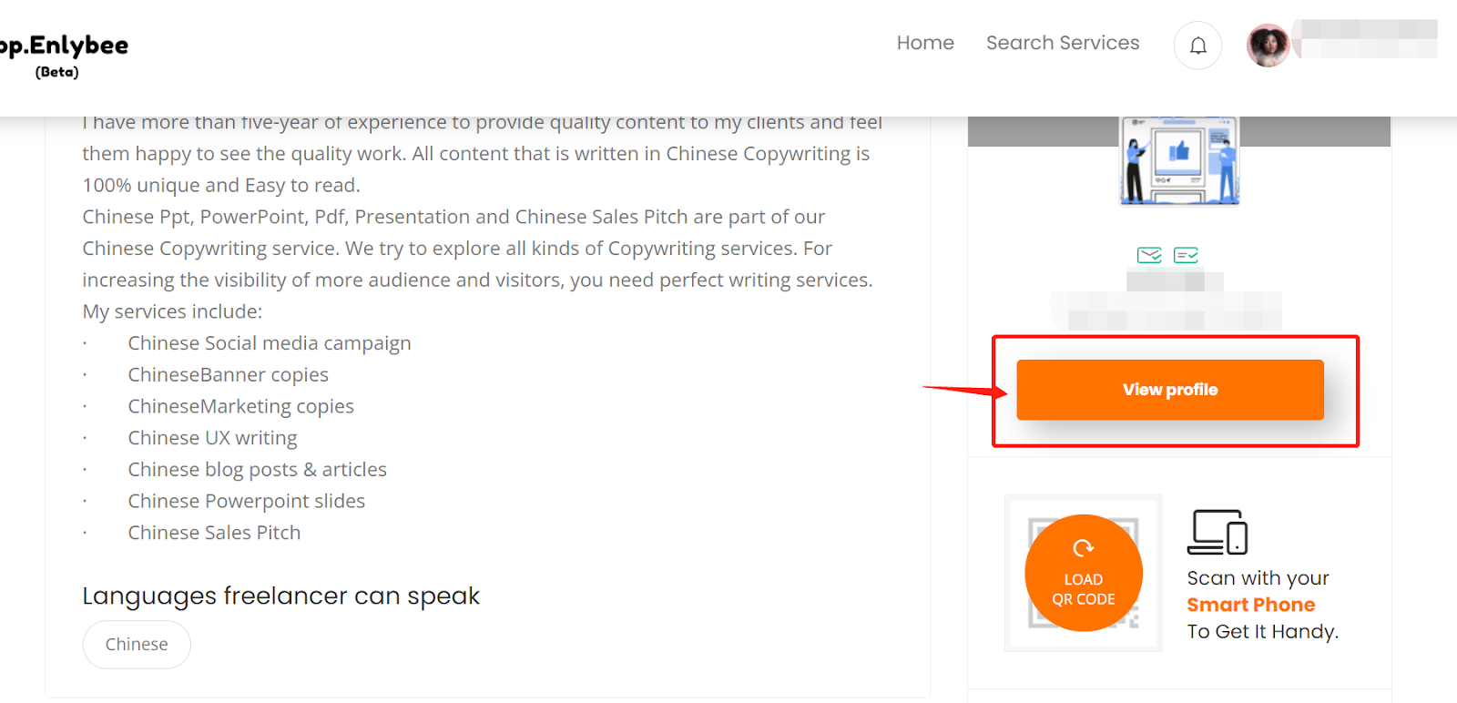Viewport: 1457px width, 703px height.
Task: Load the QR code
Action: [x=1084, y=573]
